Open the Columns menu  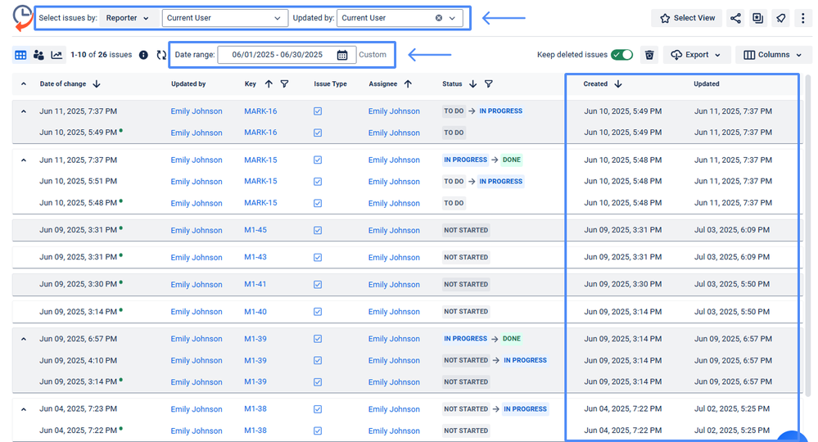[x=772, y=55]
